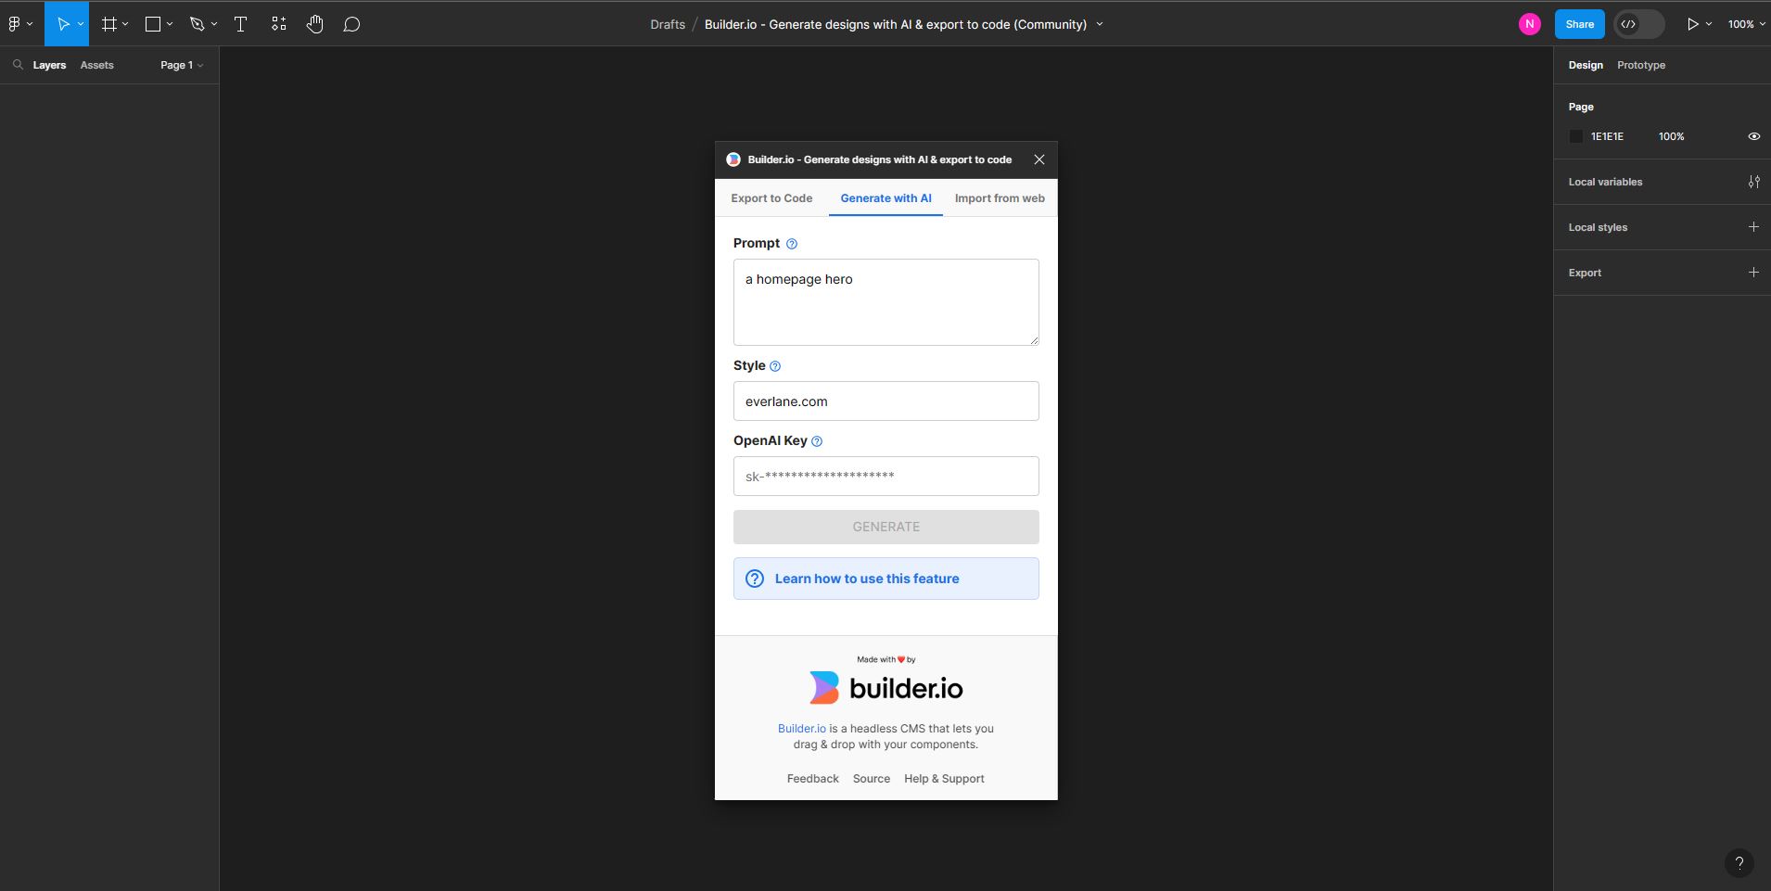Click the Style help icon

click(775, 366)
